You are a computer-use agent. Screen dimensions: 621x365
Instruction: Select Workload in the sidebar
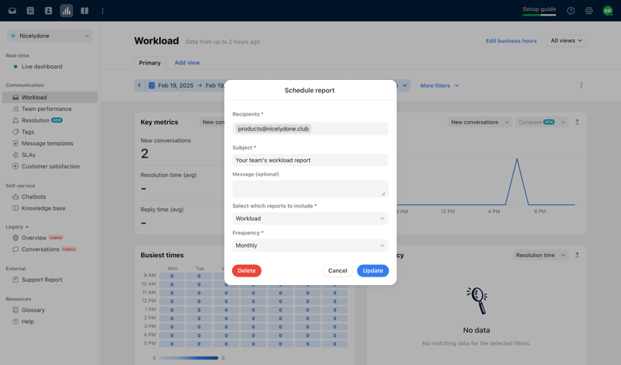[x=50, y=97]
